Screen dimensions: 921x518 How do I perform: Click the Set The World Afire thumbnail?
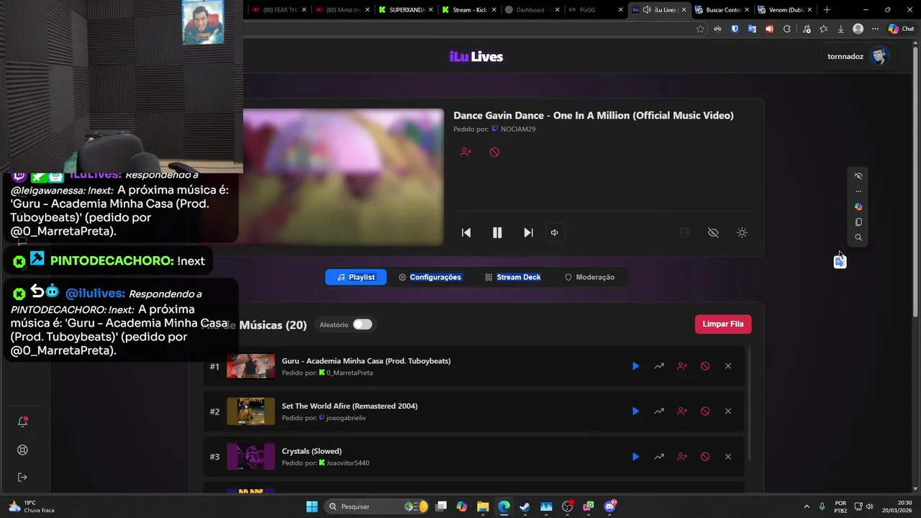coord(250,412)
